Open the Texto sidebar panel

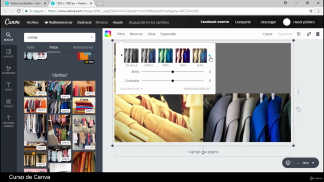point(9,86)
